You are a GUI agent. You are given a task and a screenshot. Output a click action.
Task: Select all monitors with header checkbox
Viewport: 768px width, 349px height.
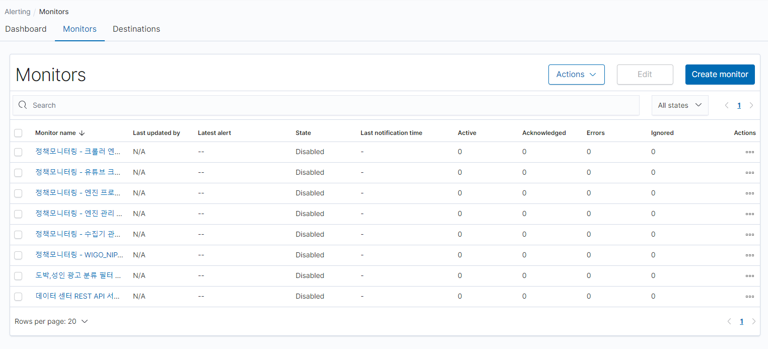pyautogui.click(x=18, y=133)
